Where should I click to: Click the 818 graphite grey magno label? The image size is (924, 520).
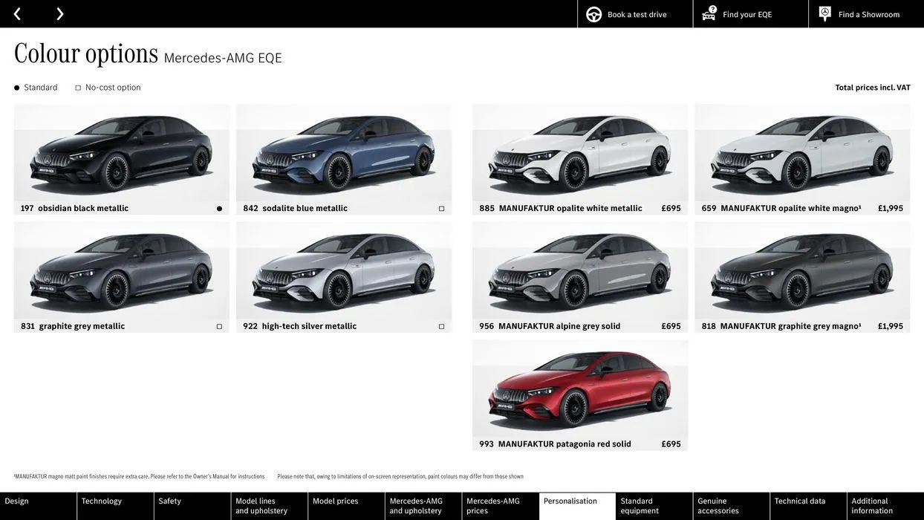(x=781, y=327)
